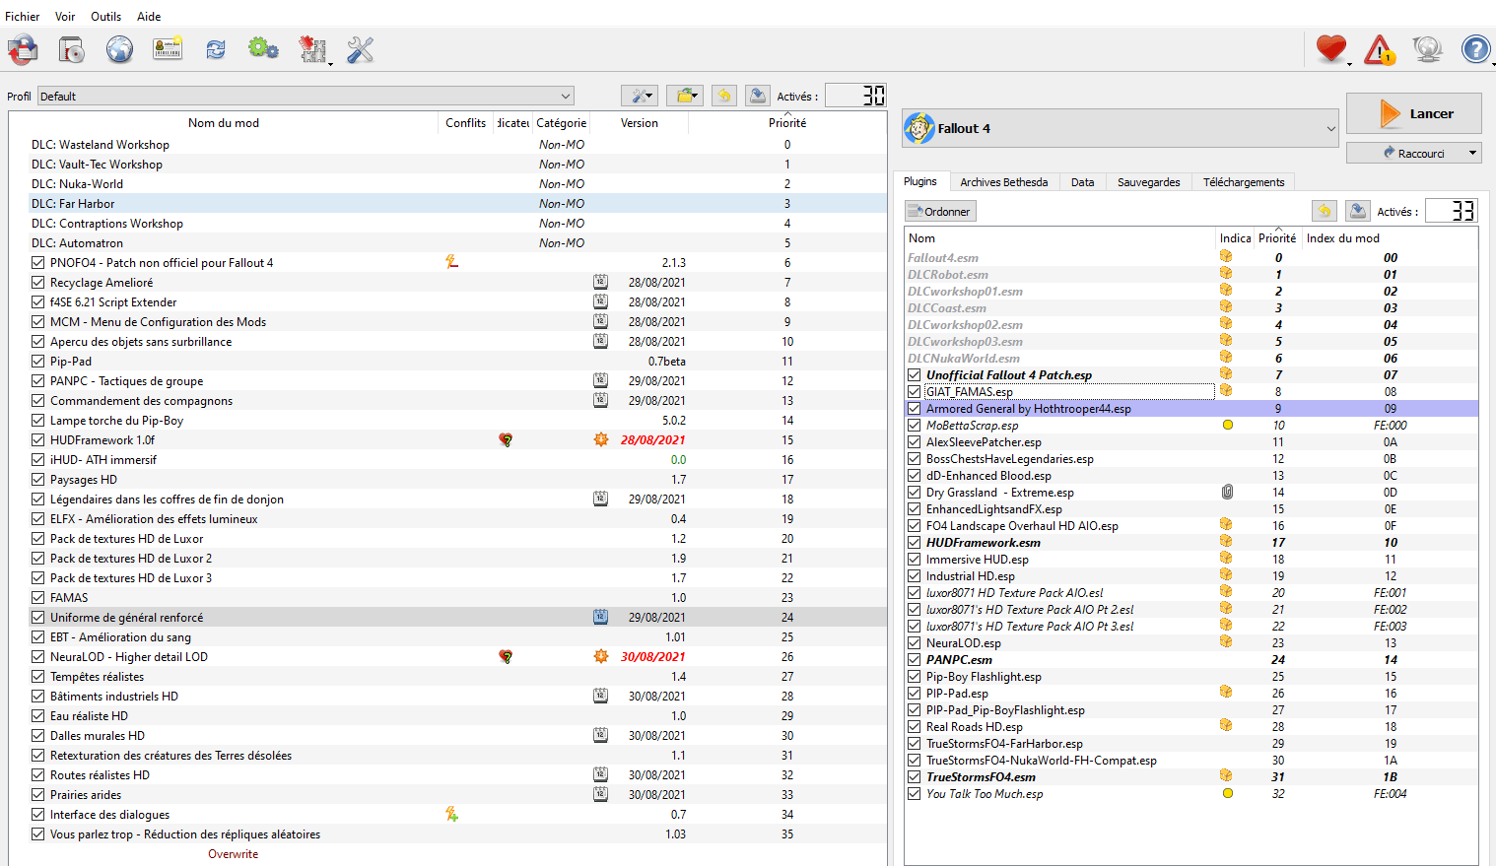The width and height of the screenshot is (1496, 866).
Task: Switch to the Sauvegardes tab
Action: point(1148,182)
